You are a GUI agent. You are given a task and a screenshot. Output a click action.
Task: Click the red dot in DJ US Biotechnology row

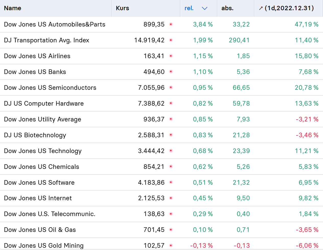171,135
